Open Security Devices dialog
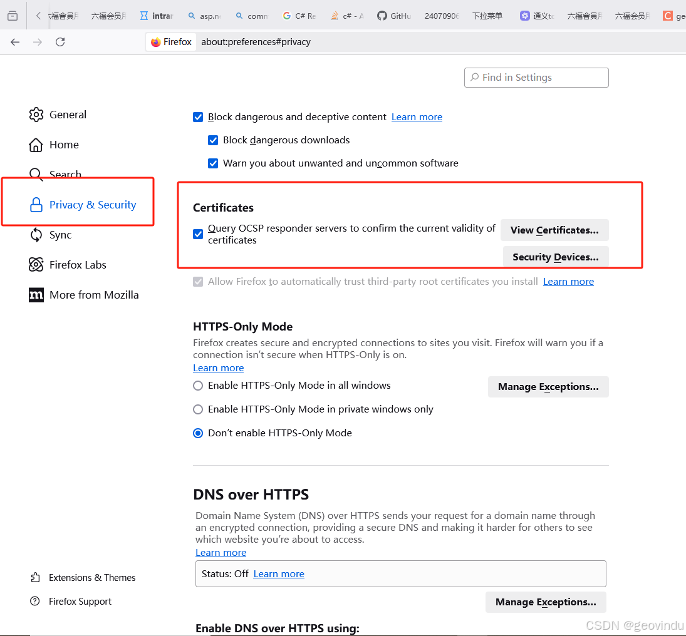686x636 pixels. [556, 257]
